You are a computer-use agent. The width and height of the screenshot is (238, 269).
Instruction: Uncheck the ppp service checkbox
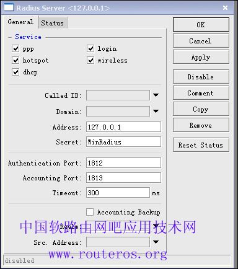tap(15, 48)
